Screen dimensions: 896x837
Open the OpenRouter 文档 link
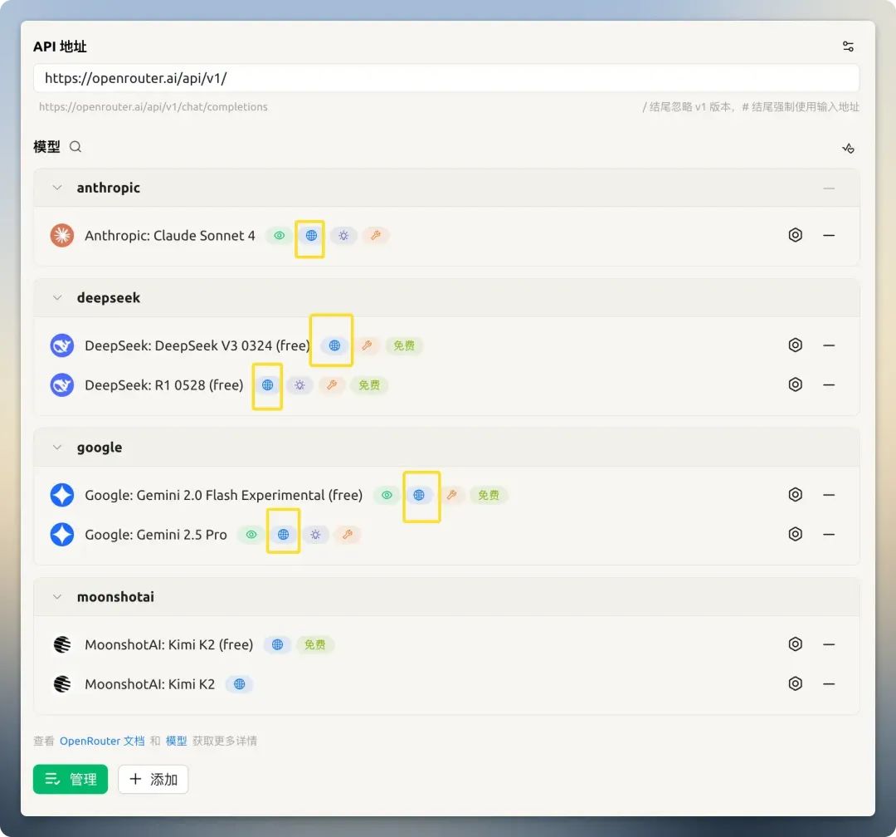coord(102,741)
